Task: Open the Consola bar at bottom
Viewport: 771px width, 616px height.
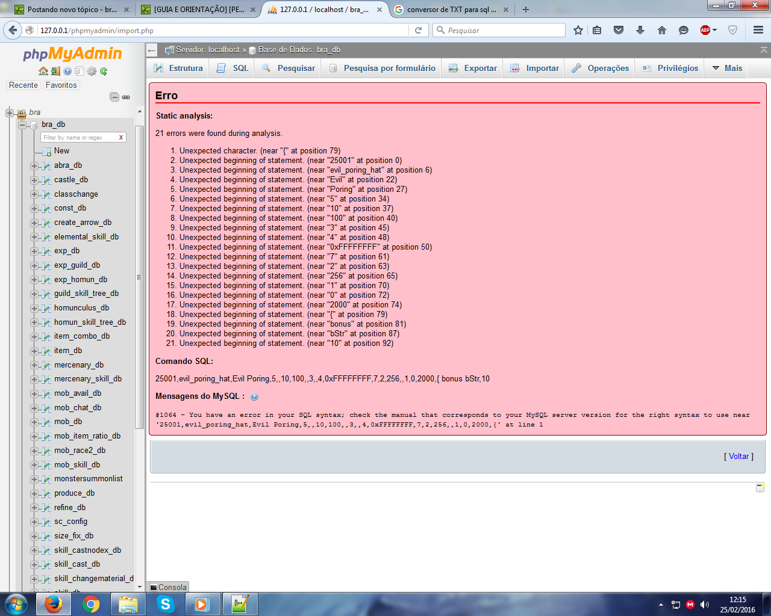Action: coord(169,587)
